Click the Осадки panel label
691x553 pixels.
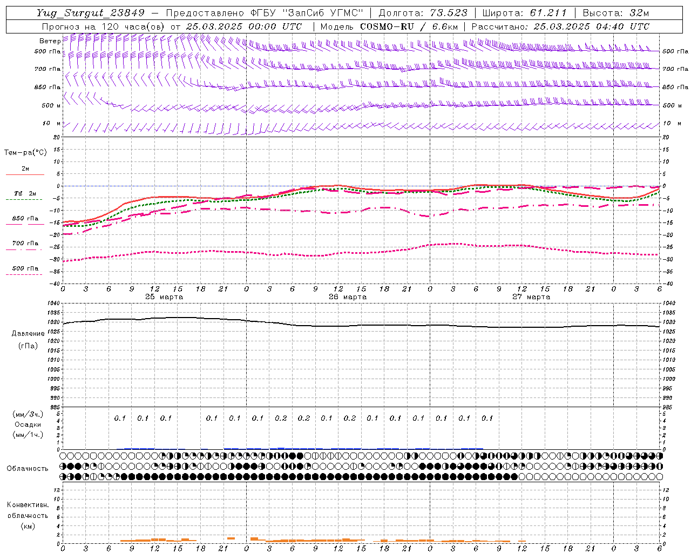coord(28,424)
